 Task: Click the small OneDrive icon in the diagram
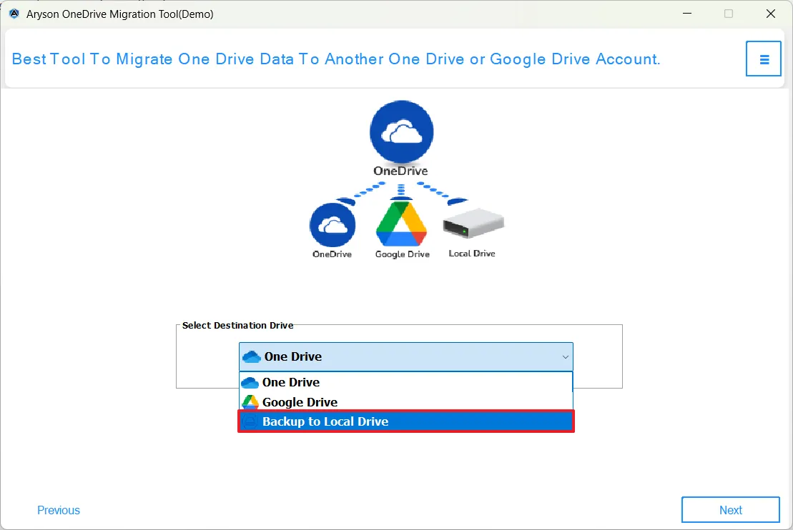(x=332, y=225)
